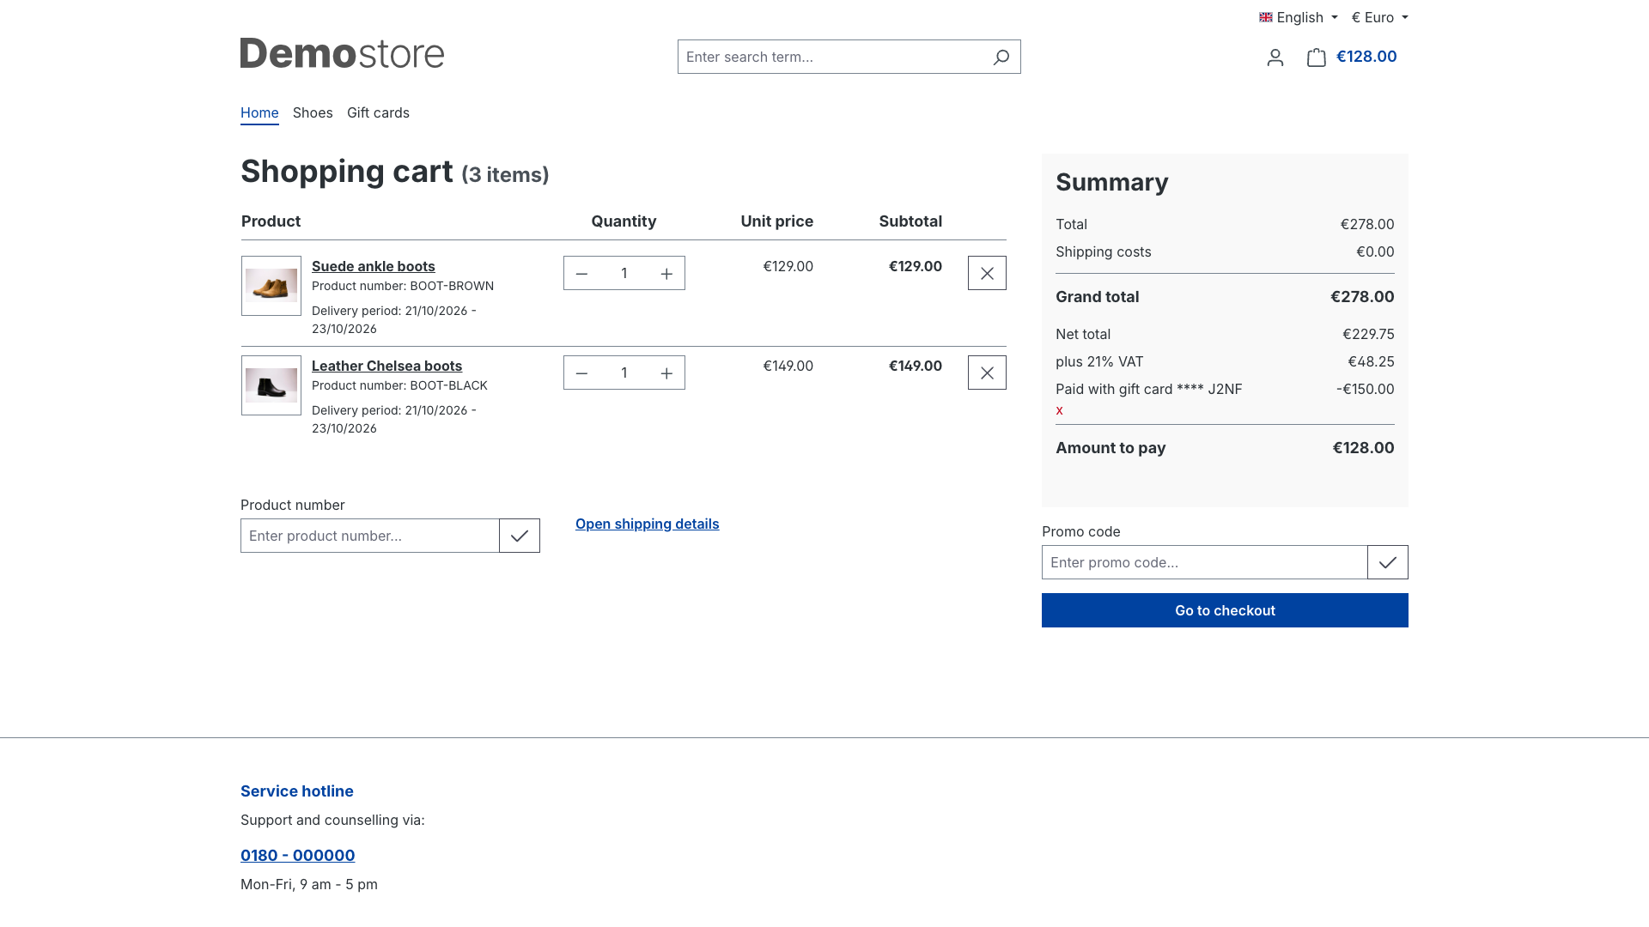The width and height of the screenshot is (1649, 927).
Task: Click Product number: BOOT-BROWN text
Action: (403, 286)
